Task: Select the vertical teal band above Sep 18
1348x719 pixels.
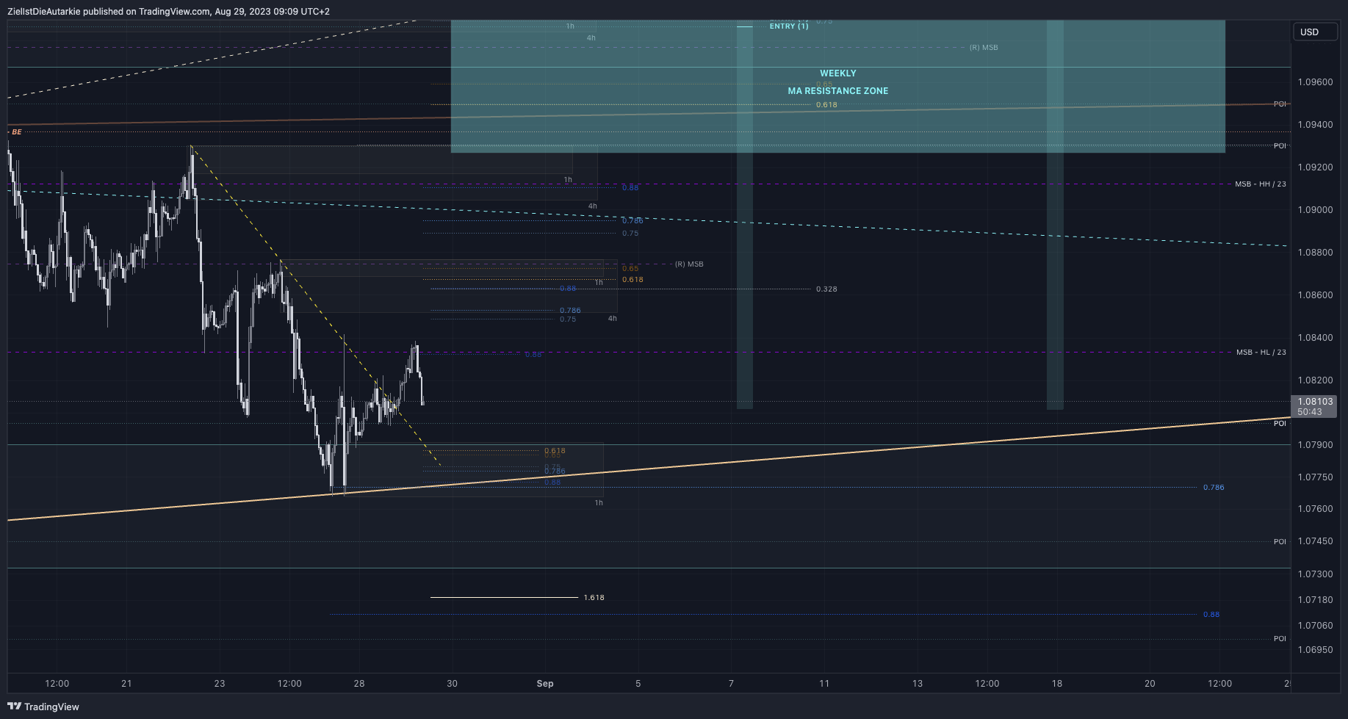Action: (x=1055, y=214)
